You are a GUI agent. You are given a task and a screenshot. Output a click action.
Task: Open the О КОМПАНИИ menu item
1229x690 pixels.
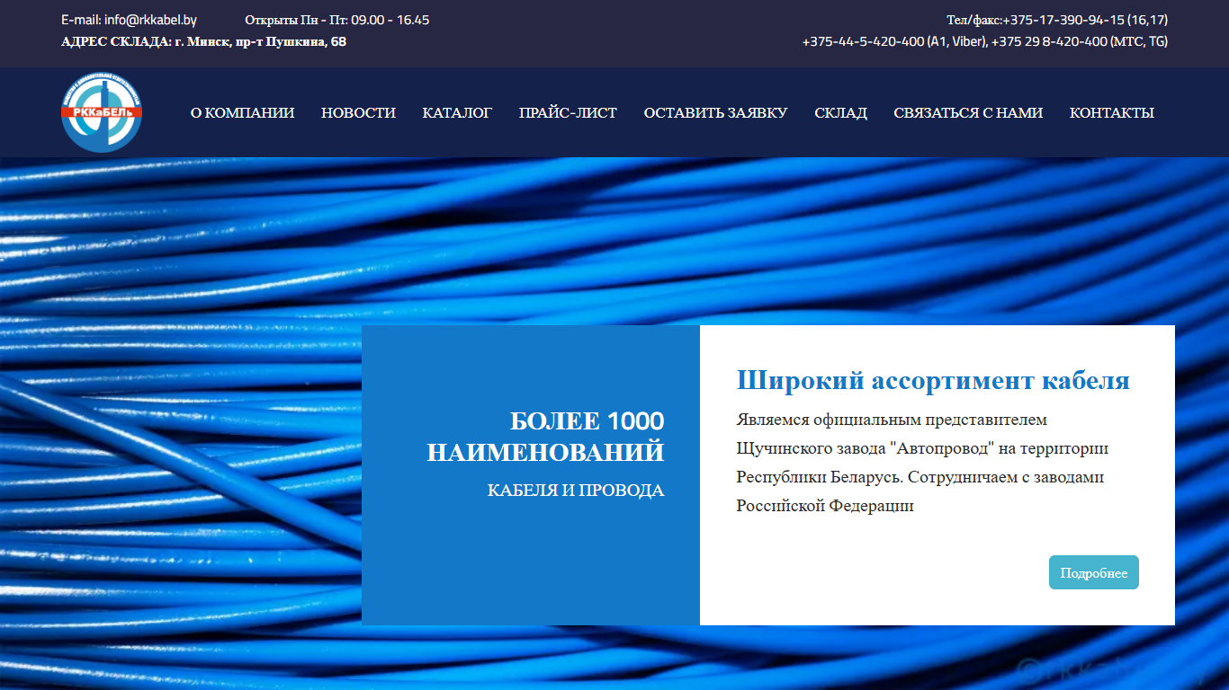pyautogui.click(x=242, y=113)
